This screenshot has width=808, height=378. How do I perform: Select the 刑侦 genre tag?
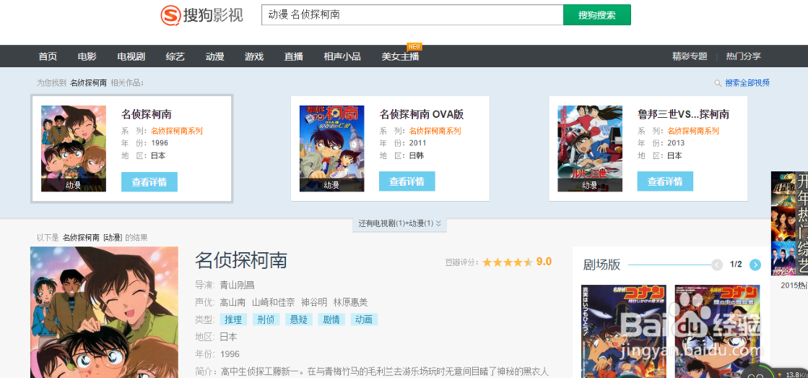click(267, 319)
